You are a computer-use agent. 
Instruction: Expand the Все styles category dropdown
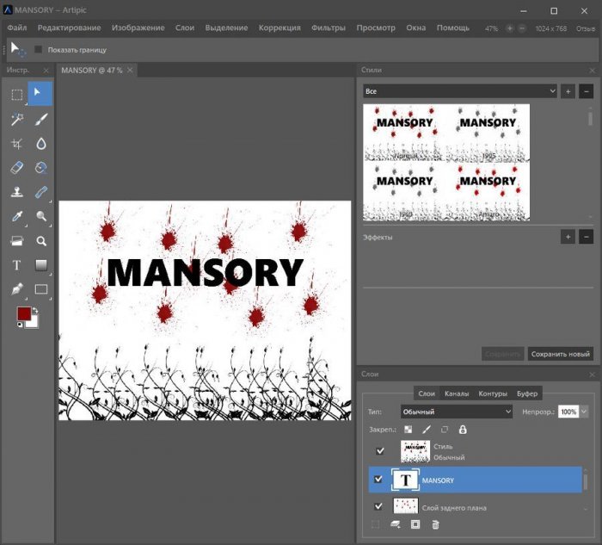[460, 90]
